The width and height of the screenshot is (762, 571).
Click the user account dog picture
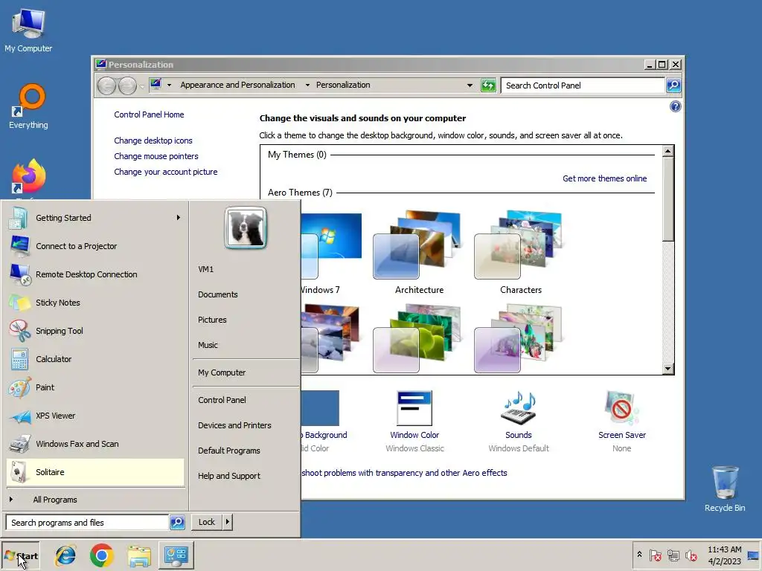coord(246,228)
